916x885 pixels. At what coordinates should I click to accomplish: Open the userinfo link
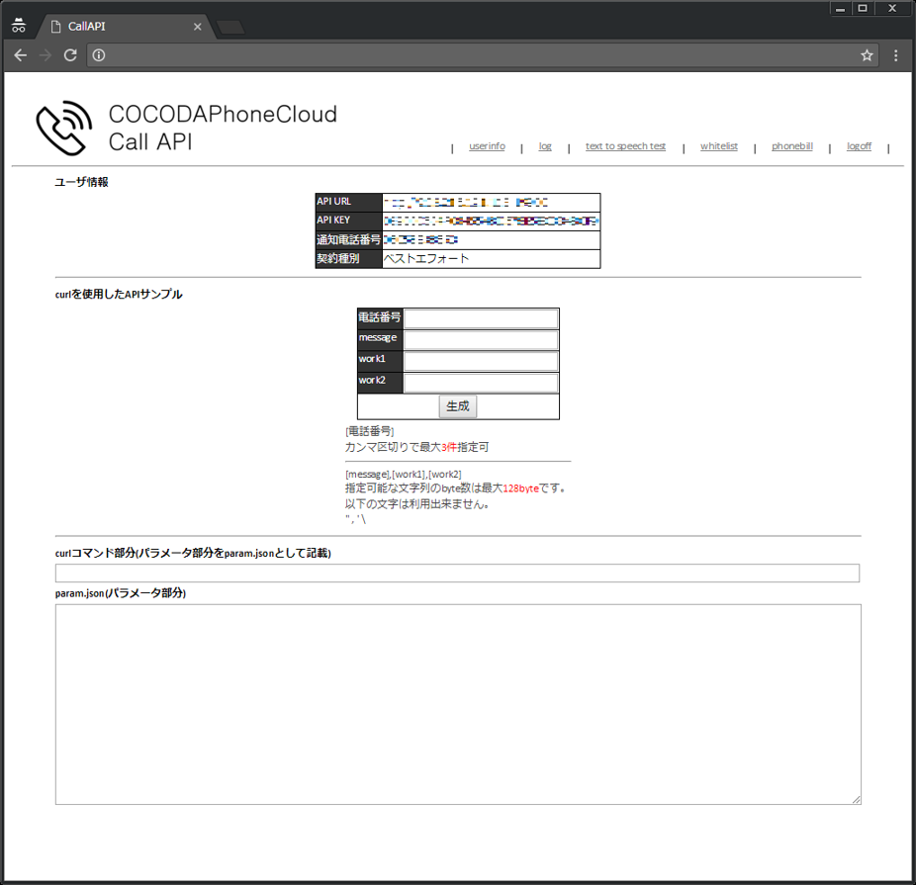point(487,146)
